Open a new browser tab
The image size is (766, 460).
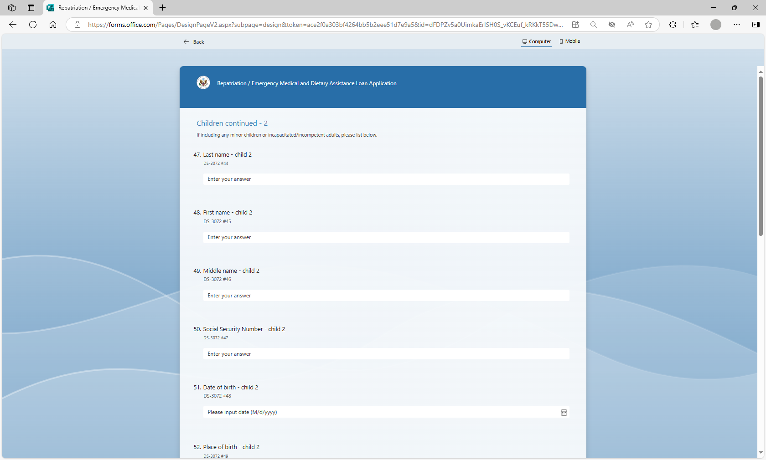point(163,8)
